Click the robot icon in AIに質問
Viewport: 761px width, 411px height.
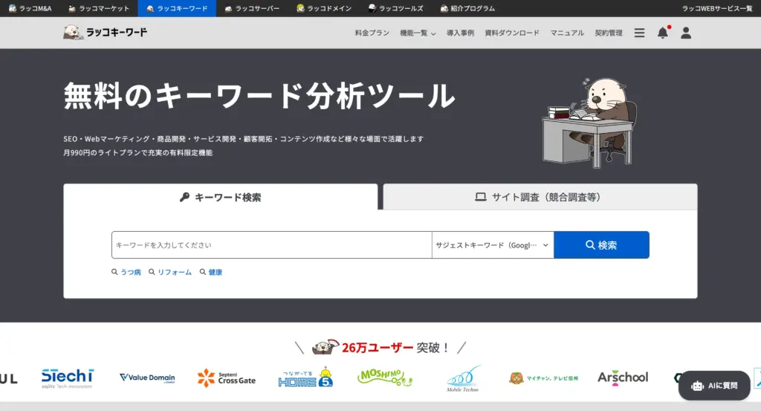point(697,386)
